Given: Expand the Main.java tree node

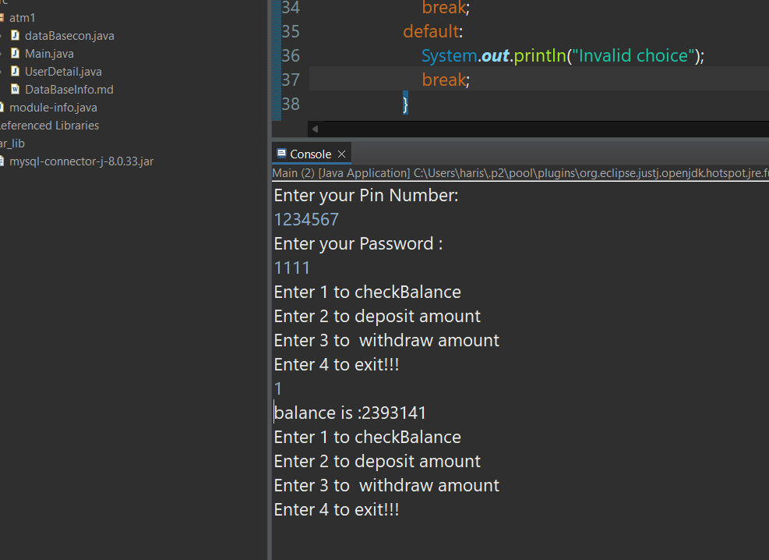Looking at the screenshot, I should pyautogui.click(x=2, y=54).
